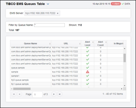Go to the next page of results
Screen dimensions: 136x108
54,94
